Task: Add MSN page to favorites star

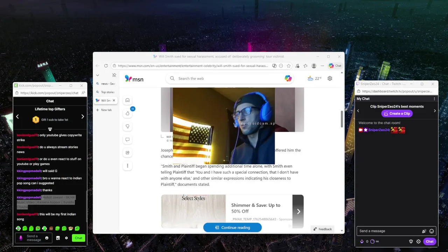Action: click(289, 66)
